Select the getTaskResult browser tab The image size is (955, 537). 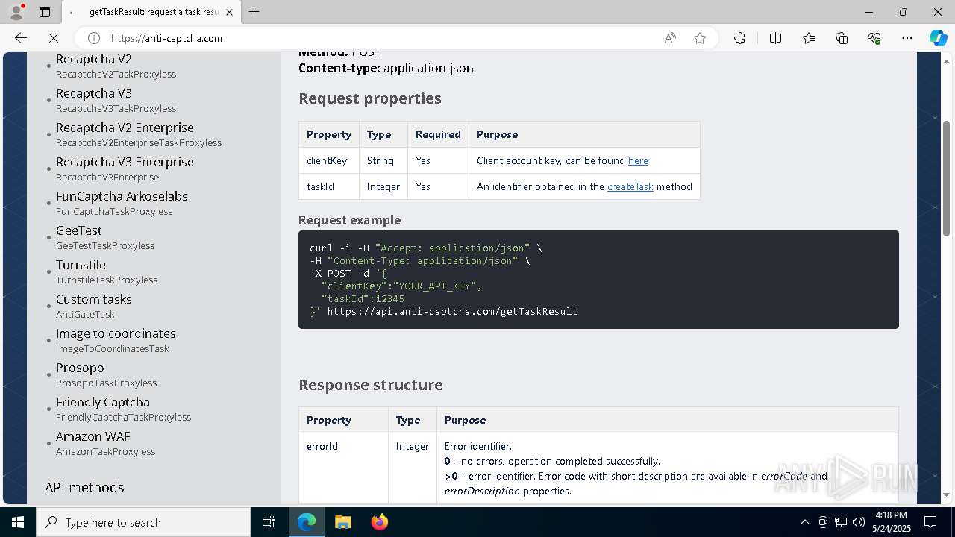tap(151, 12)
